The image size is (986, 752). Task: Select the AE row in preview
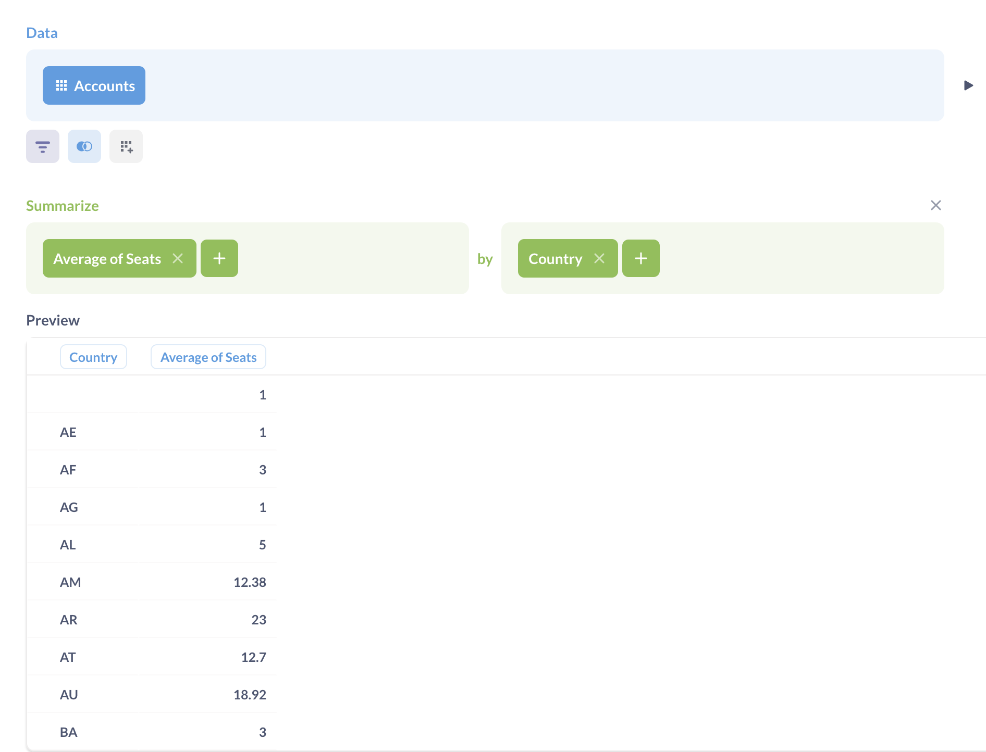coord(68,432)
